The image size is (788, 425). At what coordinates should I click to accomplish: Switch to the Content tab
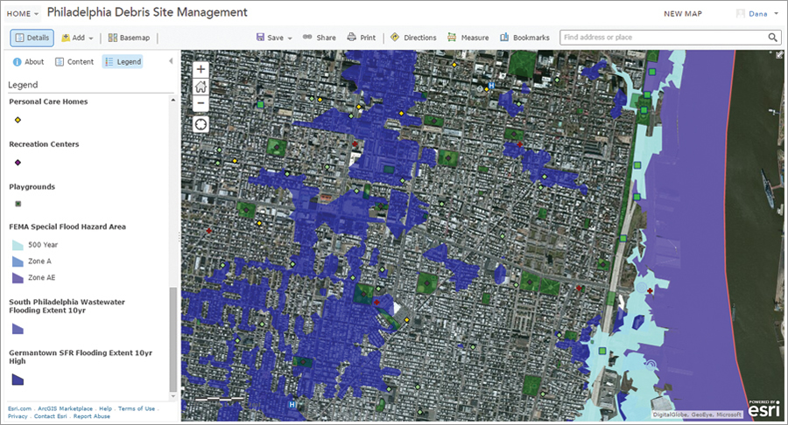point(74,62)
